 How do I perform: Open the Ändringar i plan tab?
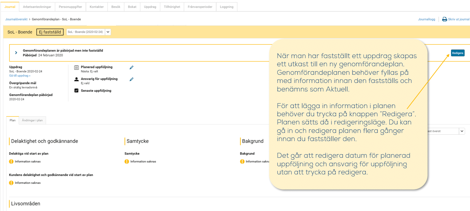32,120
